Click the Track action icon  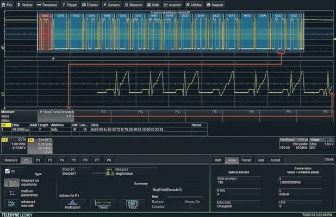[x=133, y=205]
